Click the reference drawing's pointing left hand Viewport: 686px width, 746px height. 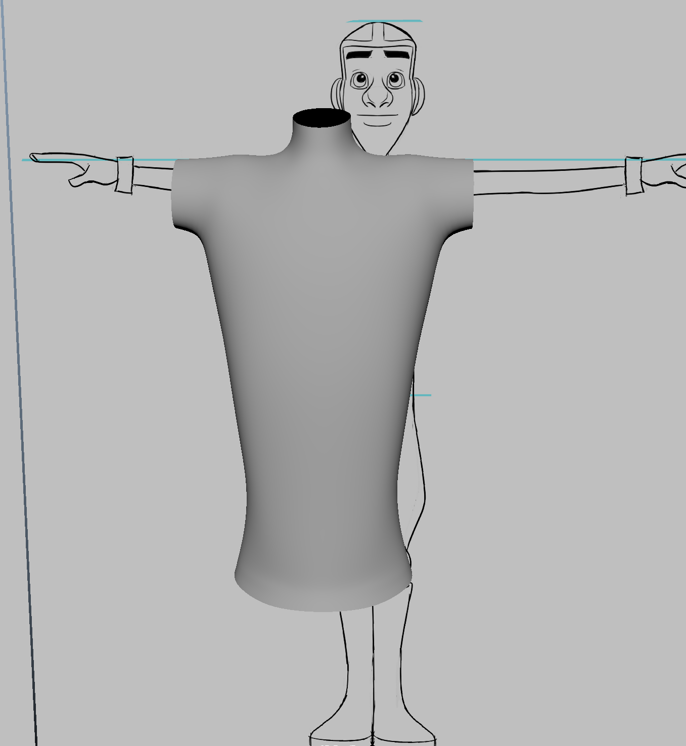tap(74, 170)
